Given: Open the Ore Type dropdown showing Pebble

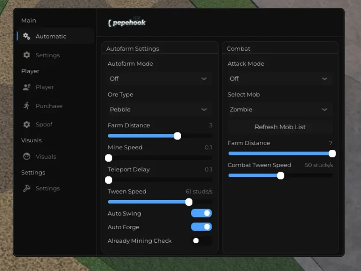Looking at the screenshot, I should (x=159, y=109).
